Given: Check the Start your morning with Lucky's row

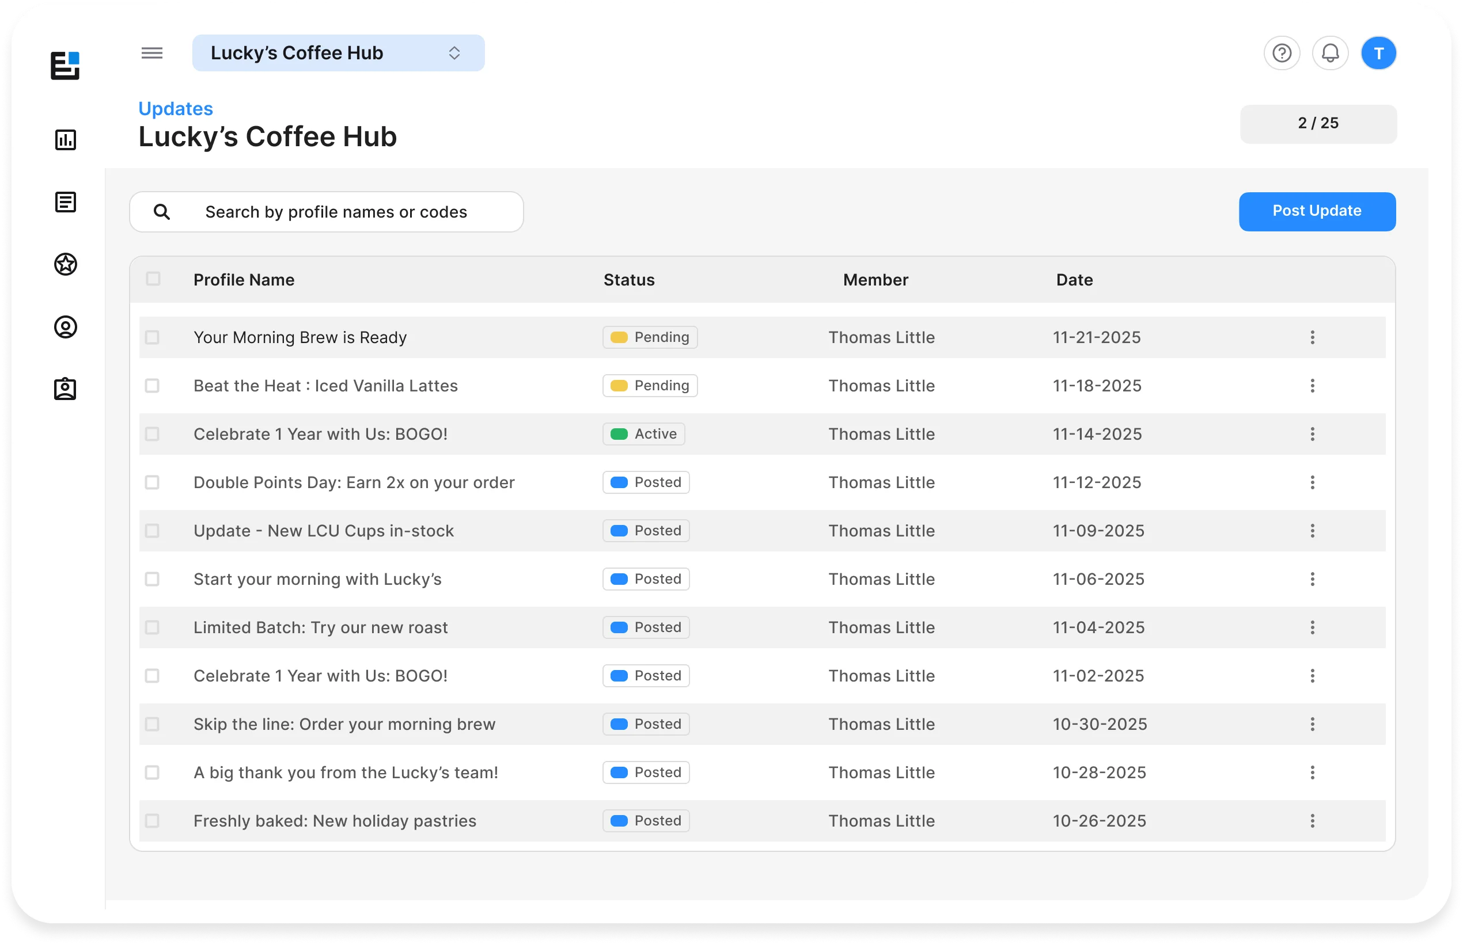Looking at the screenshot, I should pos(152,579).
